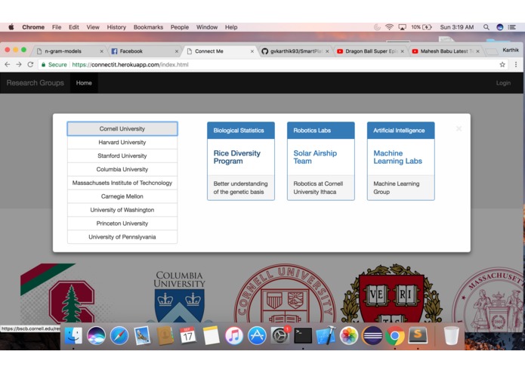Open Safari from the Dock
The height and width of the screenshot is (373, 525).
pos(119,335)
